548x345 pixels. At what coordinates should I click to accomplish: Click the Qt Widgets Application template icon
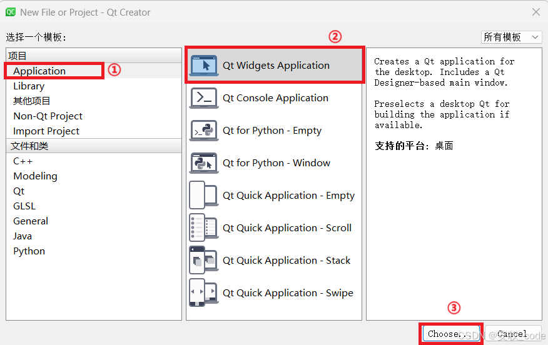coord(204,66)
